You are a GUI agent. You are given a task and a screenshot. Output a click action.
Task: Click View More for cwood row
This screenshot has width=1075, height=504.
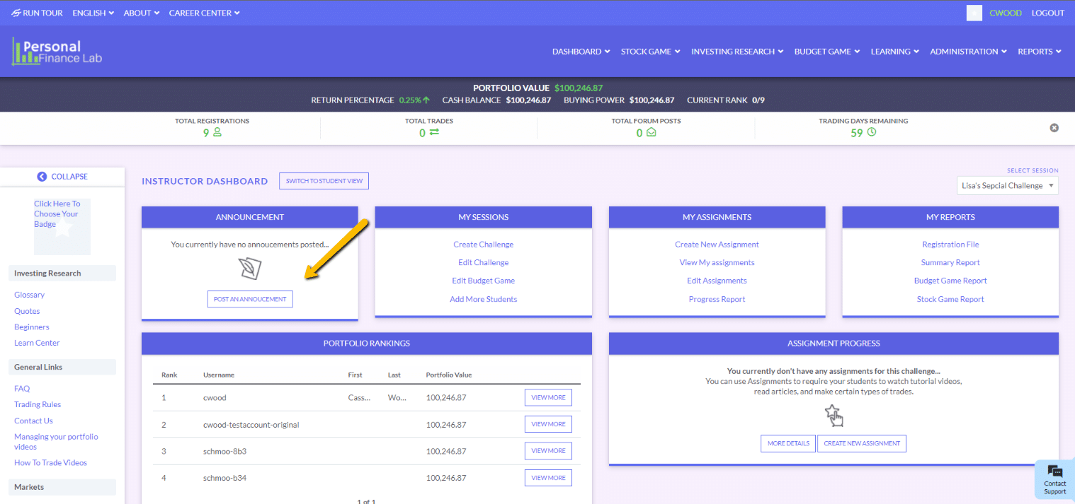(x=548, y=397)
